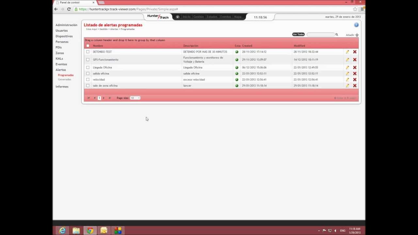
Task: Open Dispositivos in the sidebar
Action: 64,36
